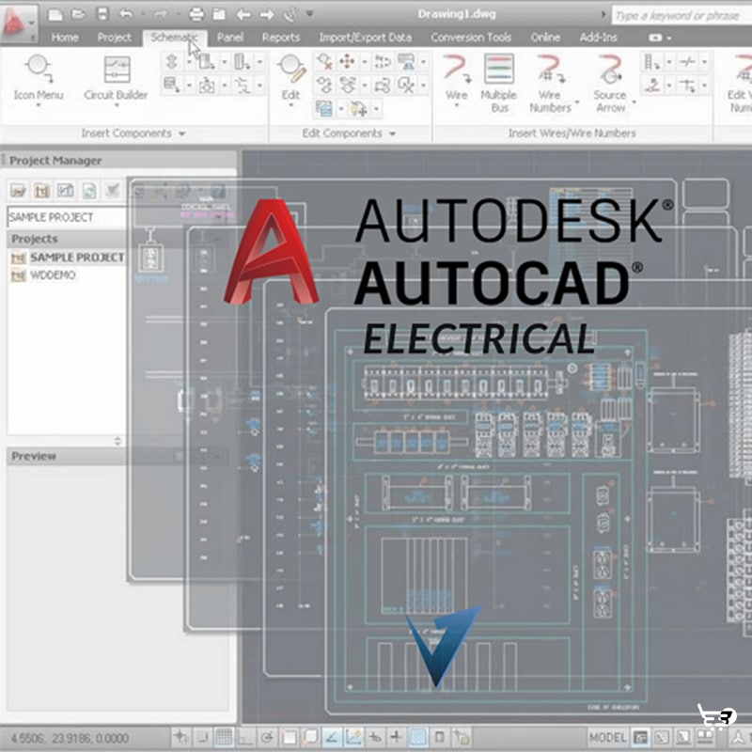Click the Open Project icon in Project Manager
Screen dimensions: 752x752
(x=18, y=191)
